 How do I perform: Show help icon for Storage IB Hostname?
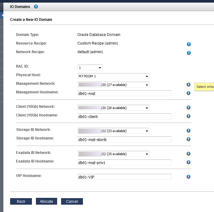189,139
